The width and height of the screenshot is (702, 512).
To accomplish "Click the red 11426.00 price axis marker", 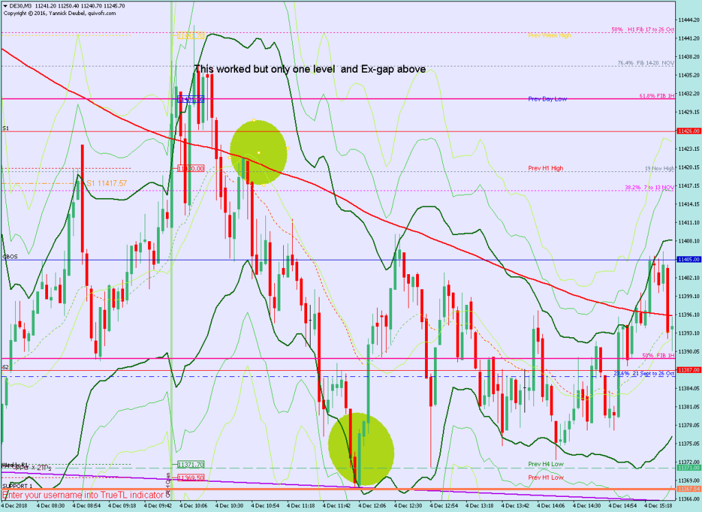I will [x=688, y=131].
